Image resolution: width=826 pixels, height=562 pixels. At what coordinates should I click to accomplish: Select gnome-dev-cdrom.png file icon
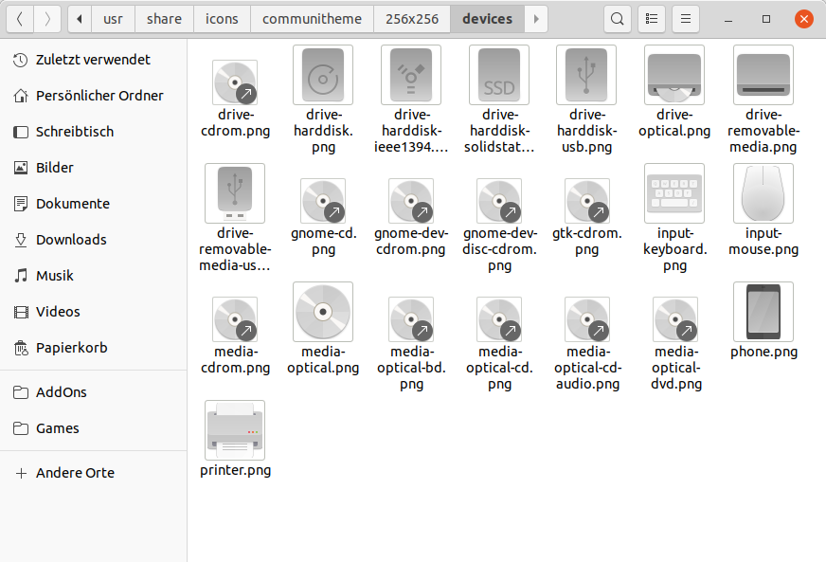411,201
